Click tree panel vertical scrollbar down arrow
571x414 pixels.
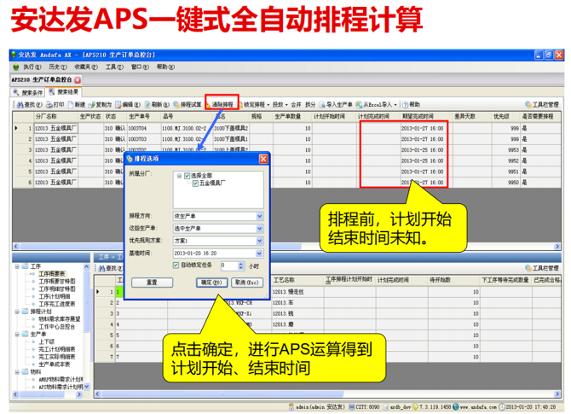pos(87,387)
